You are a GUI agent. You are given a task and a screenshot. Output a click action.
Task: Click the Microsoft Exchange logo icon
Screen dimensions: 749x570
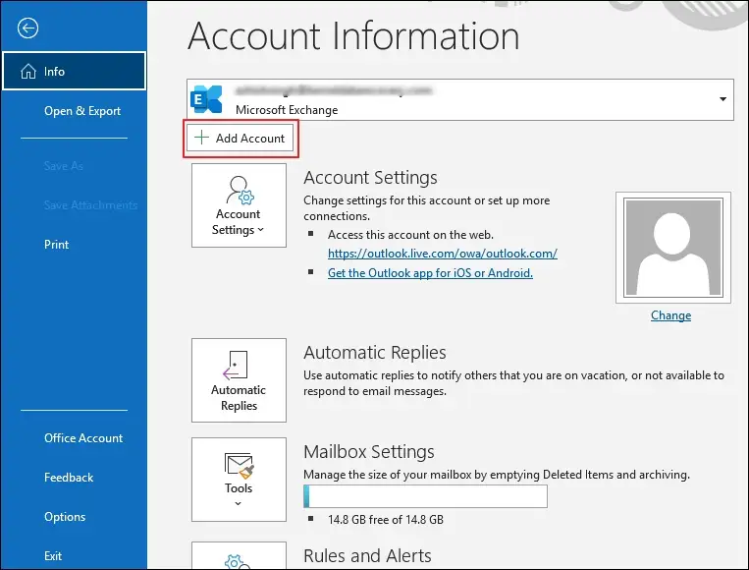[206, 99]
